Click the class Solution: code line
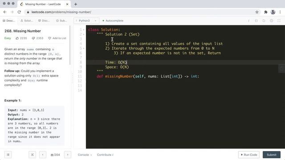Viewport: 285px width, 160px height. 104,30
